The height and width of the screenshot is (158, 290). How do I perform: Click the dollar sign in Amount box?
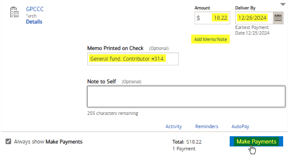(198, 18)
